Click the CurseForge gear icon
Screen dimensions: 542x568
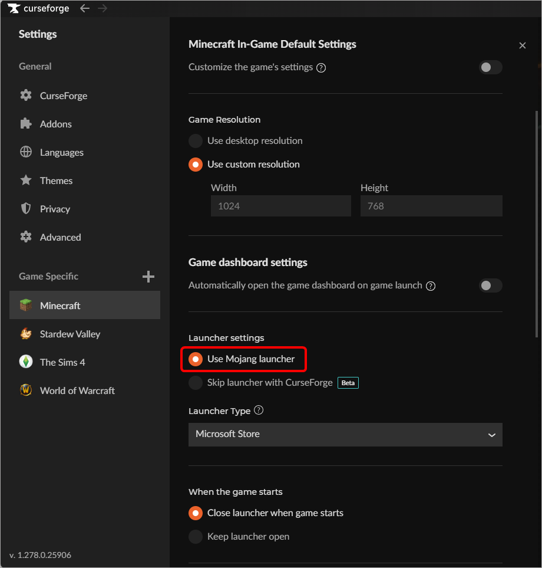pos(26,96)
